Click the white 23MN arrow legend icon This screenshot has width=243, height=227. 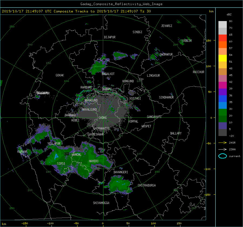[222, 149]
